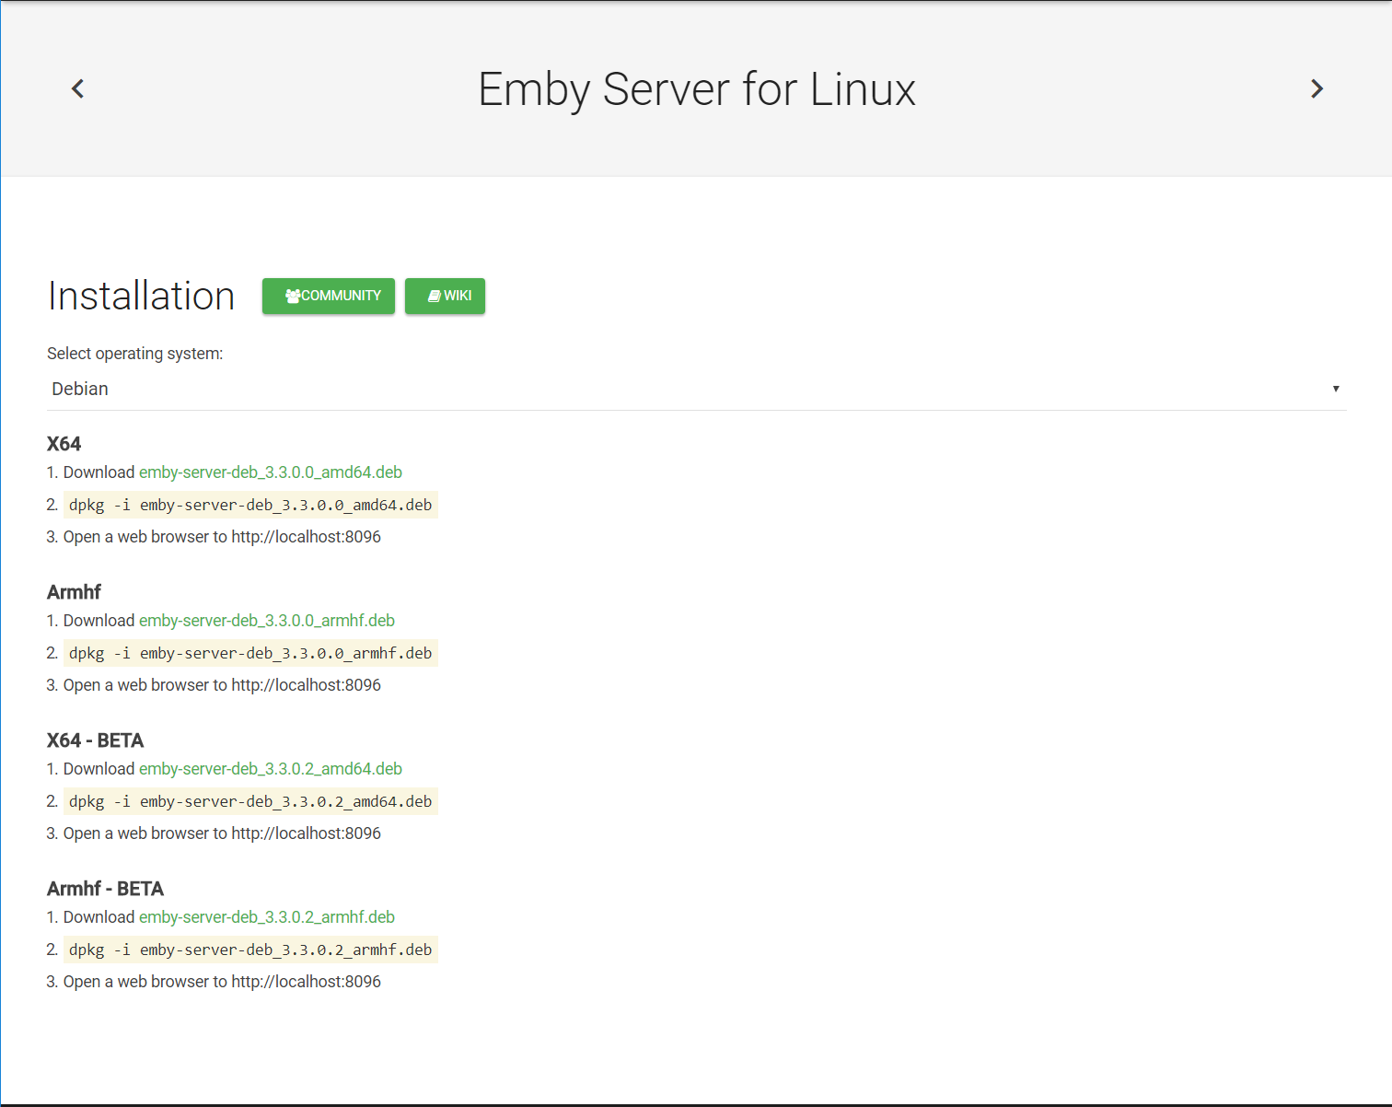Click localhost:8096 step under Armhf - BETA
Screen dimensions: 1392x1107
(222, 982)
